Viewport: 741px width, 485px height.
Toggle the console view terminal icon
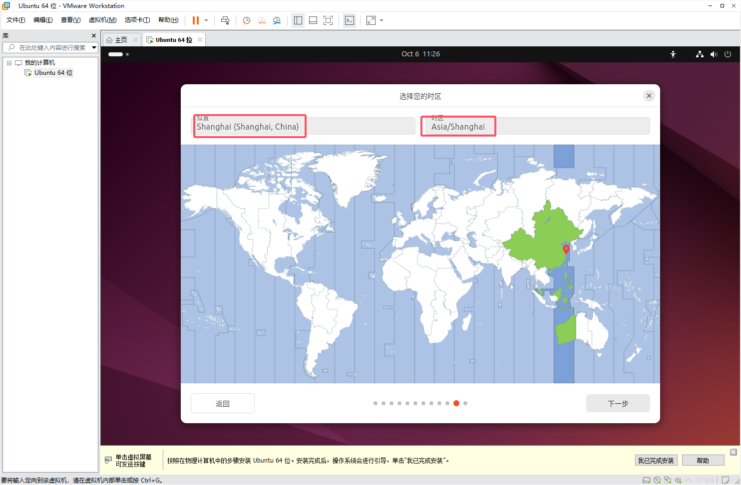[350, 20]
